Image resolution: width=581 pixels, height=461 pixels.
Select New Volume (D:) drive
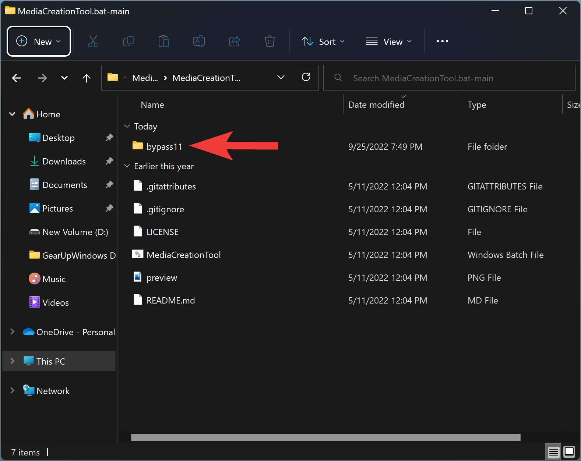pyautogui.click(x=75, y=232)
